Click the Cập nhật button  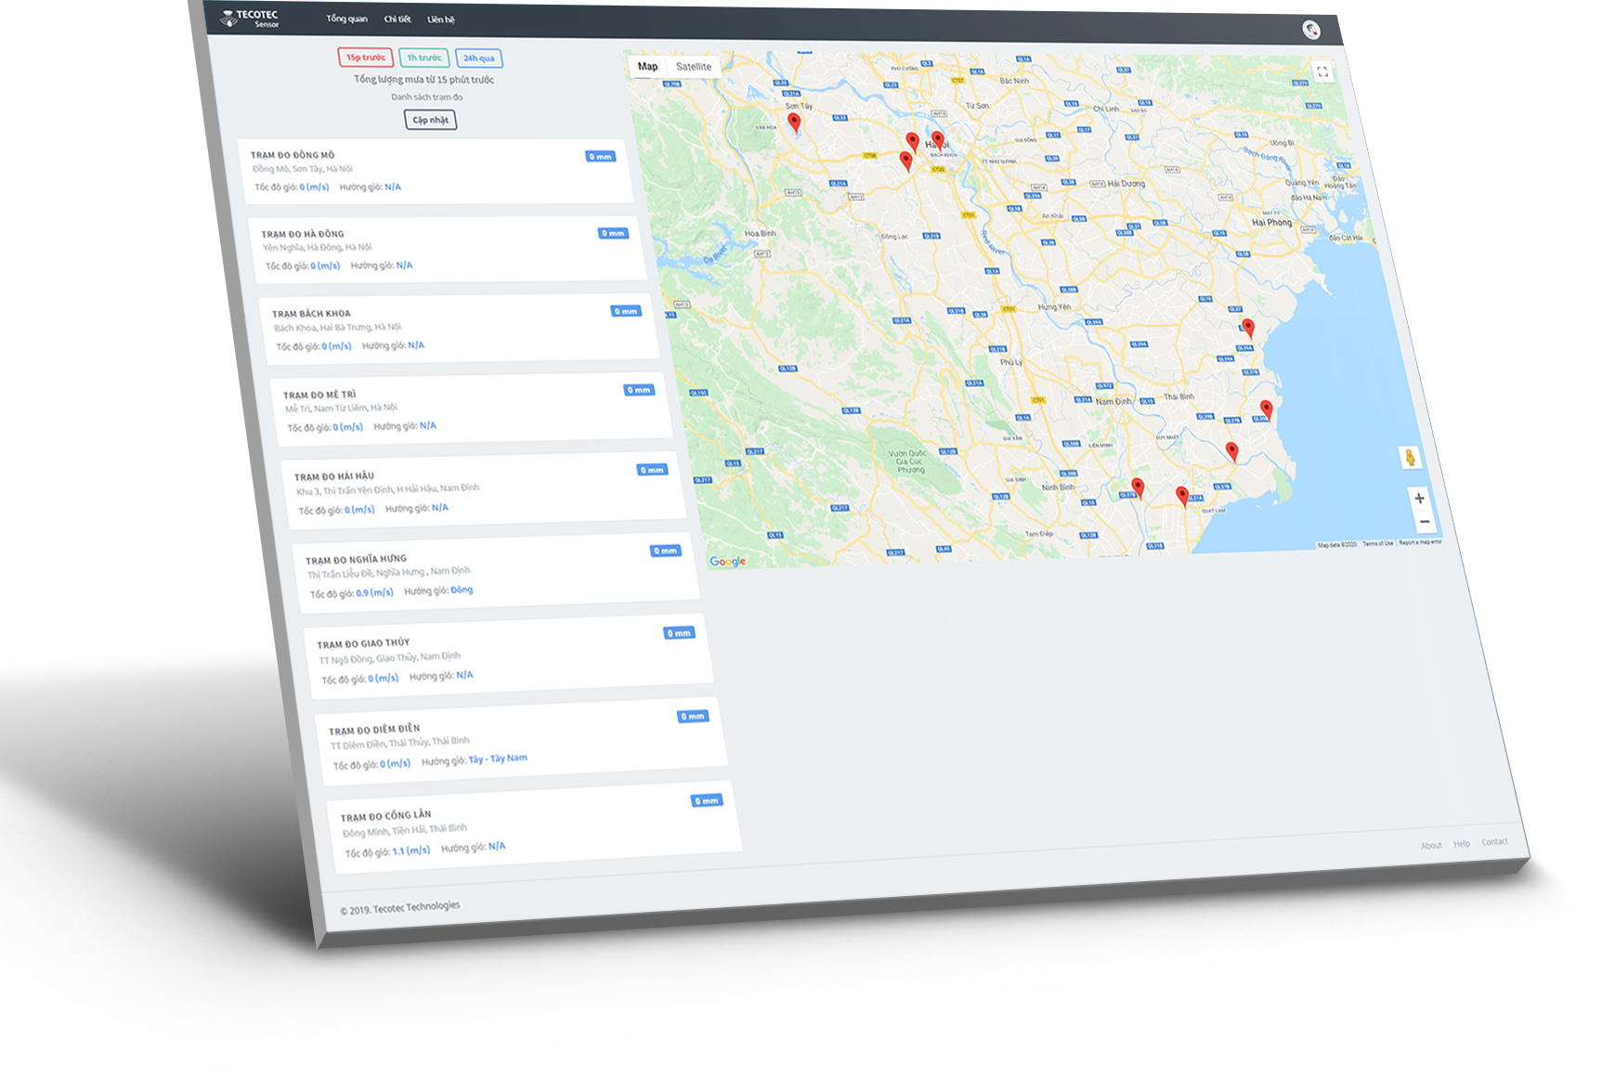coord(430,120)
